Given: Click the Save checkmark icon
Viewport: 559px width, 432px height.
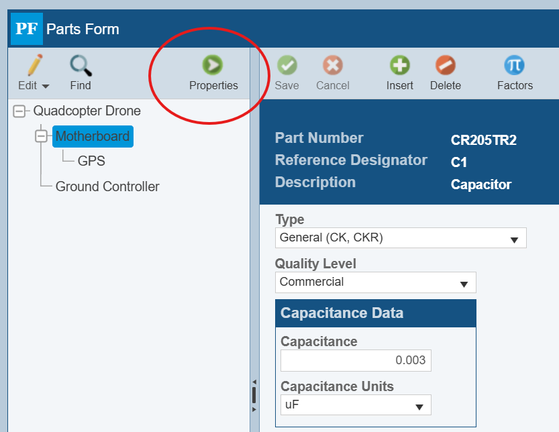Looking at the screenshot, I should point(287,65).
